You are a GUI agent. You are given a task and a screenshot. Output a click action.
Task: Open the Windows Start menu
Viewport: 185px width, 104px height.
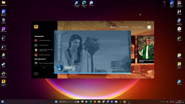tap(56, 102)
